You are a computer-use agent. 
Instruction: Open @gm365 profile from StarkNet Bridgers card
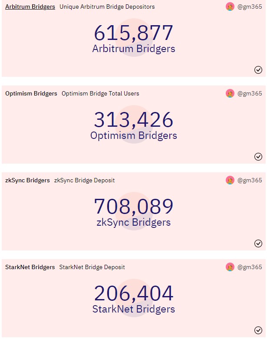tap(250, 267)
